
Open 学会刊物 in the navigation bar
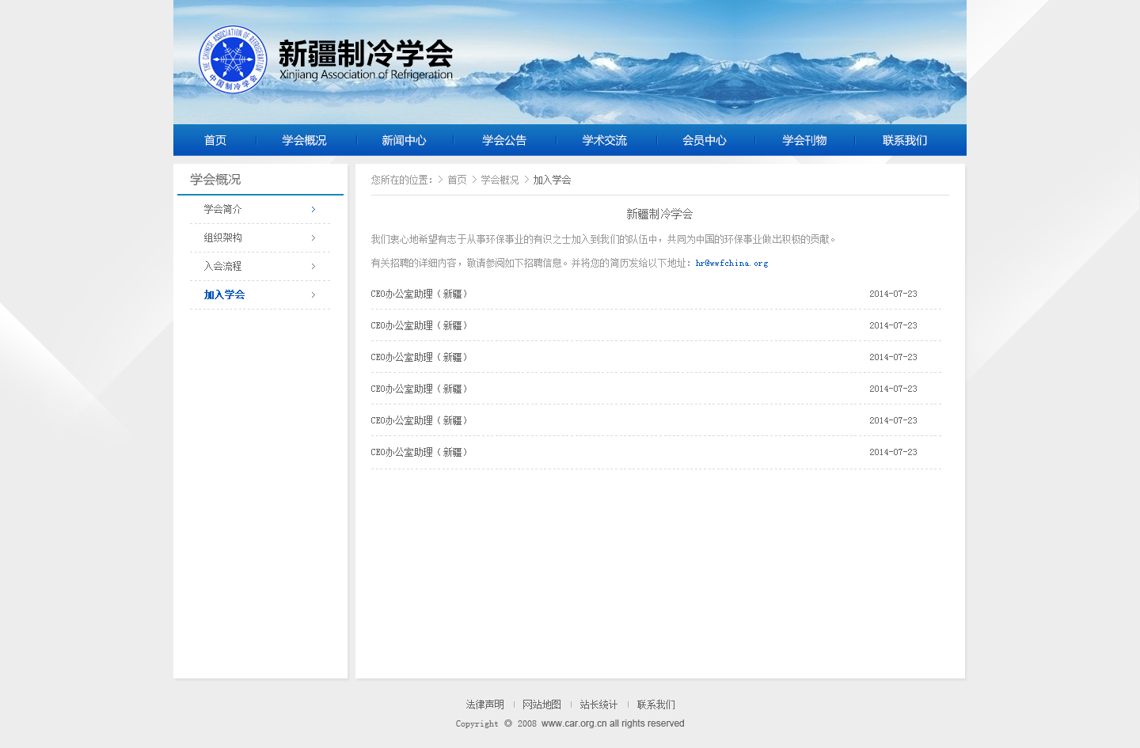[804, 140]
